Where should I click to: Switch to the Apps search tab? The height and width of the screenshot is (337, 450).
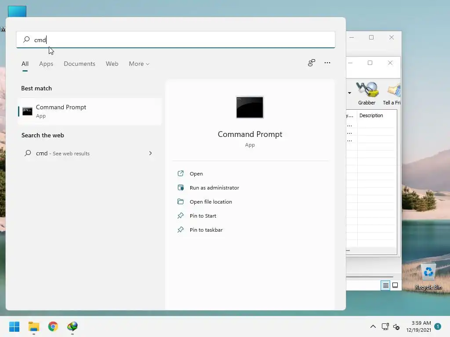[46, 64]
